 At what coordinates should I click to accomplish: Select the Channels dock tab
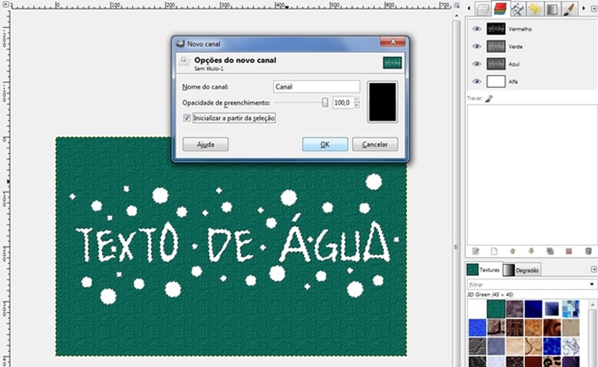coord(500,8)
